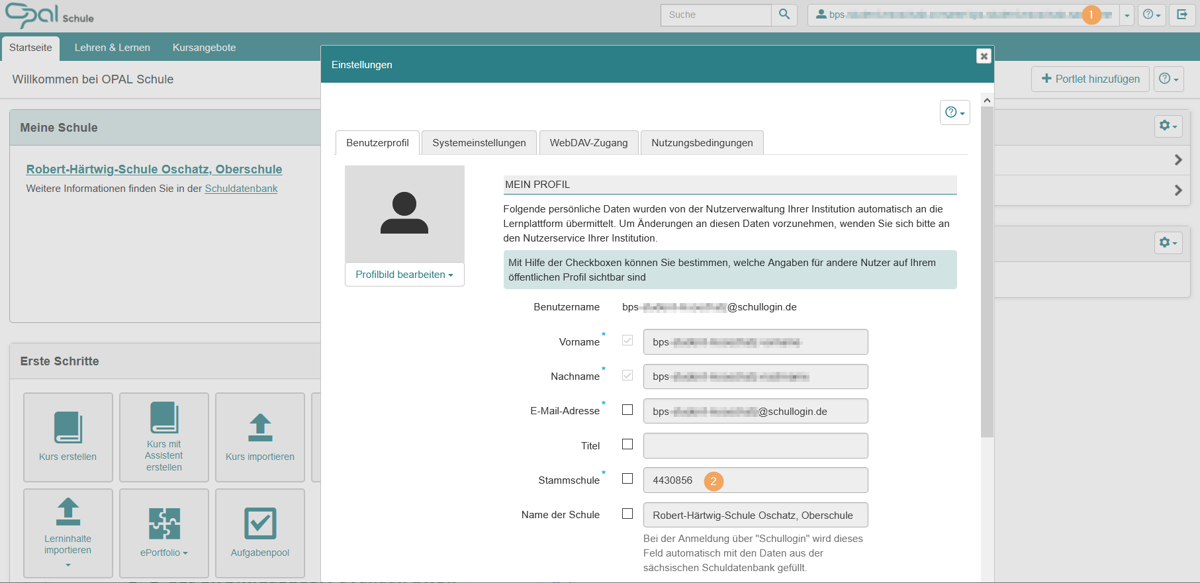The height and width of the screenshot is (583, 1200).
Task: Open the WebDAV-Zugang tab
Action: pos(588,143)
